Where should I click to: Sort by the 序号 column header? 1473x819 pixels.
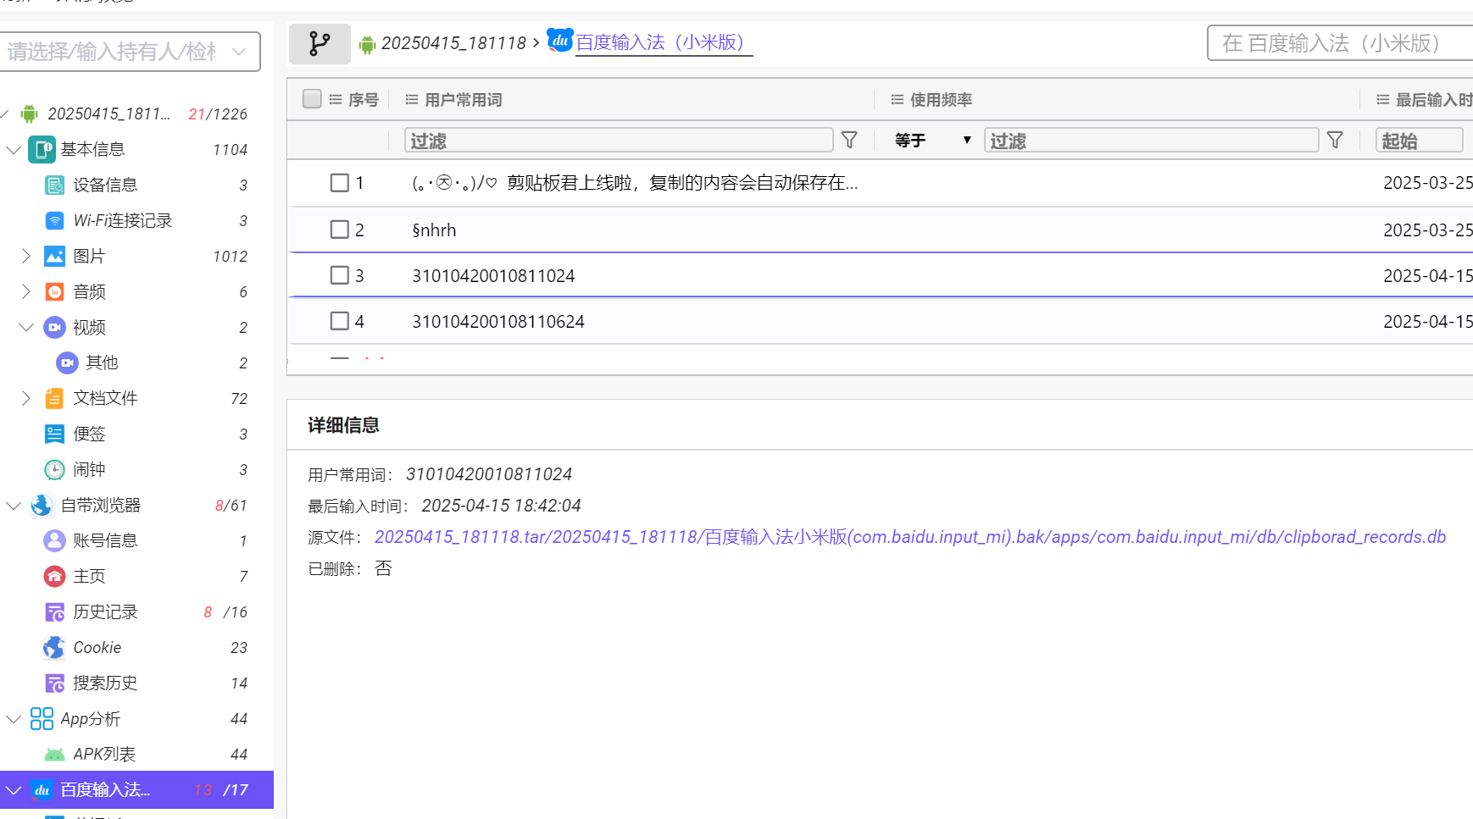tap(364, 100)
